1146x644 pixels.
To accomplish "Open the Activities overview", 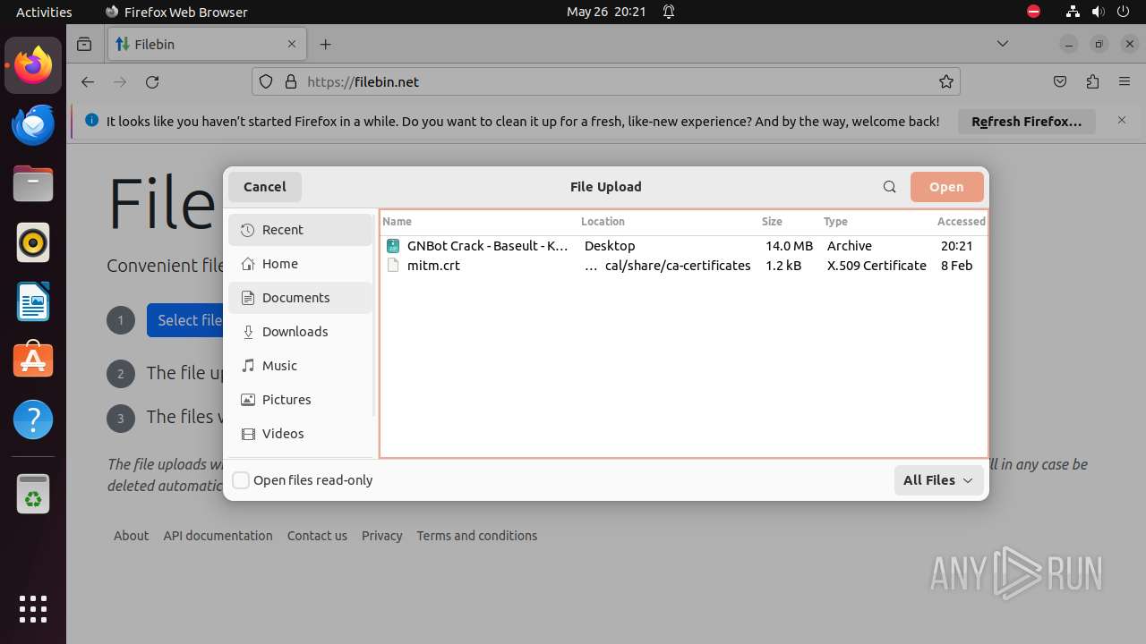I will [44, 12].
